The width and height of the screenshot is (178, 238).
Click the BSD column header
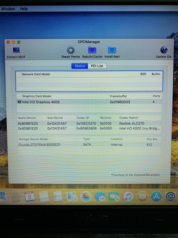tap(143, 74)
